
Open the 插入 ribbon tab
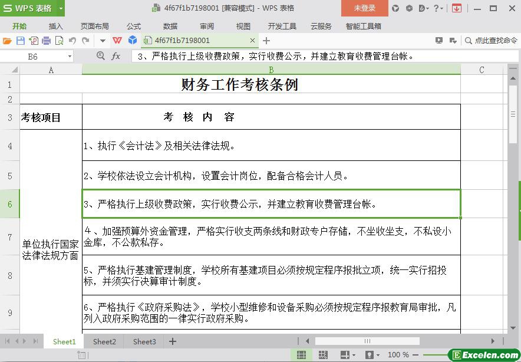(x=55, y=27)
